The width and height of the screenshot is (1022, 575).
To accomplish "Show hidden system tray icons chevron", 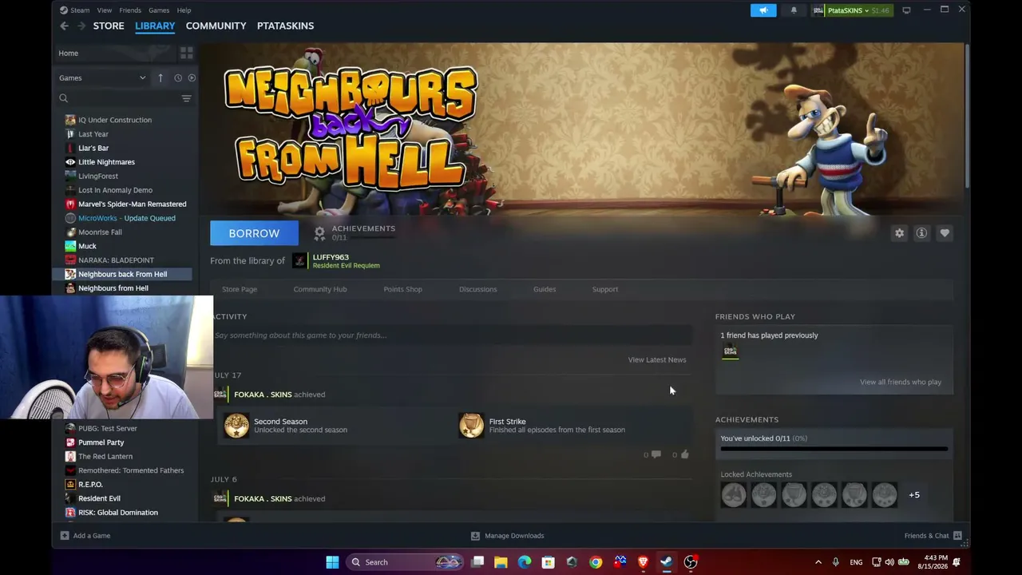I will [x=818, y=562].
